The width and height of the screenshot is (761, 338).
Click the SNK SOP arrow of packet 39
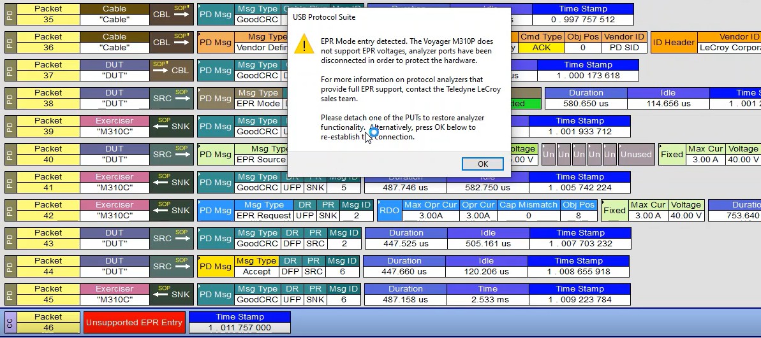tap(172, 127)
